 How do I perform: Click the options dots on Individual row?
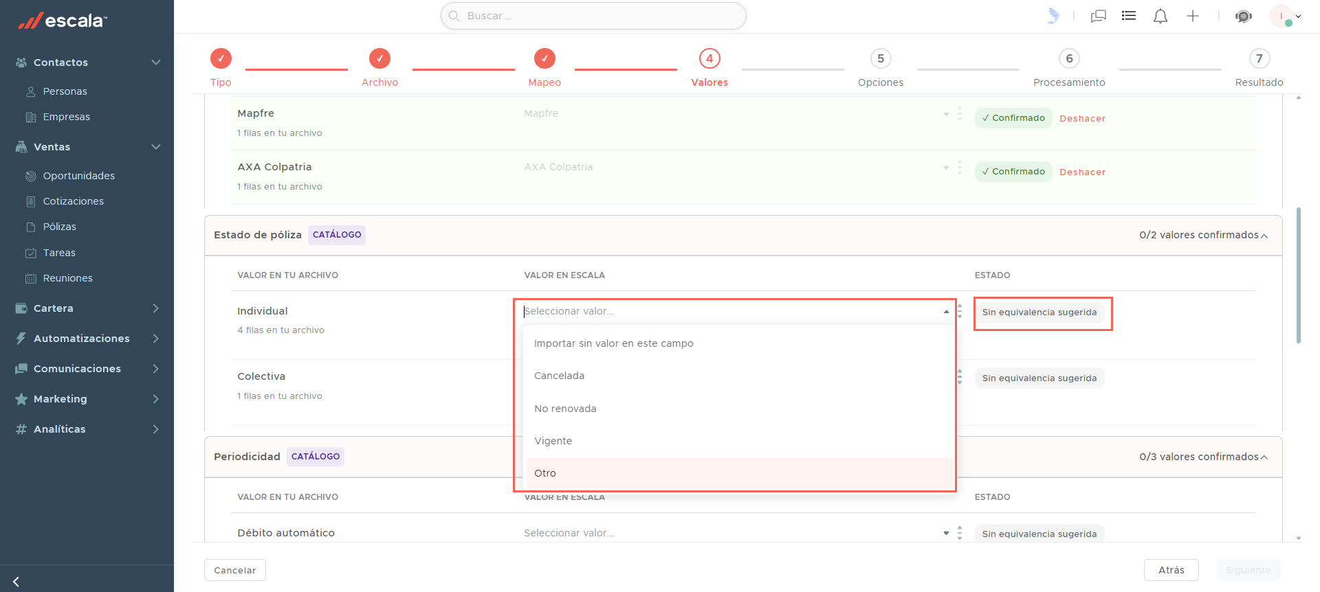tap(960, 312)
